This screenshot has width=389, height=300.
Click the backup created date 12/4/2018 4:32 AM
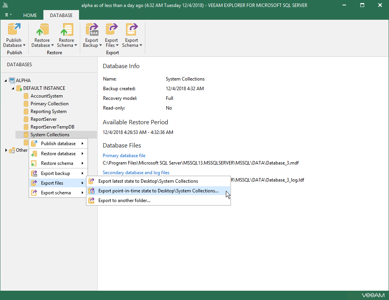185,89
